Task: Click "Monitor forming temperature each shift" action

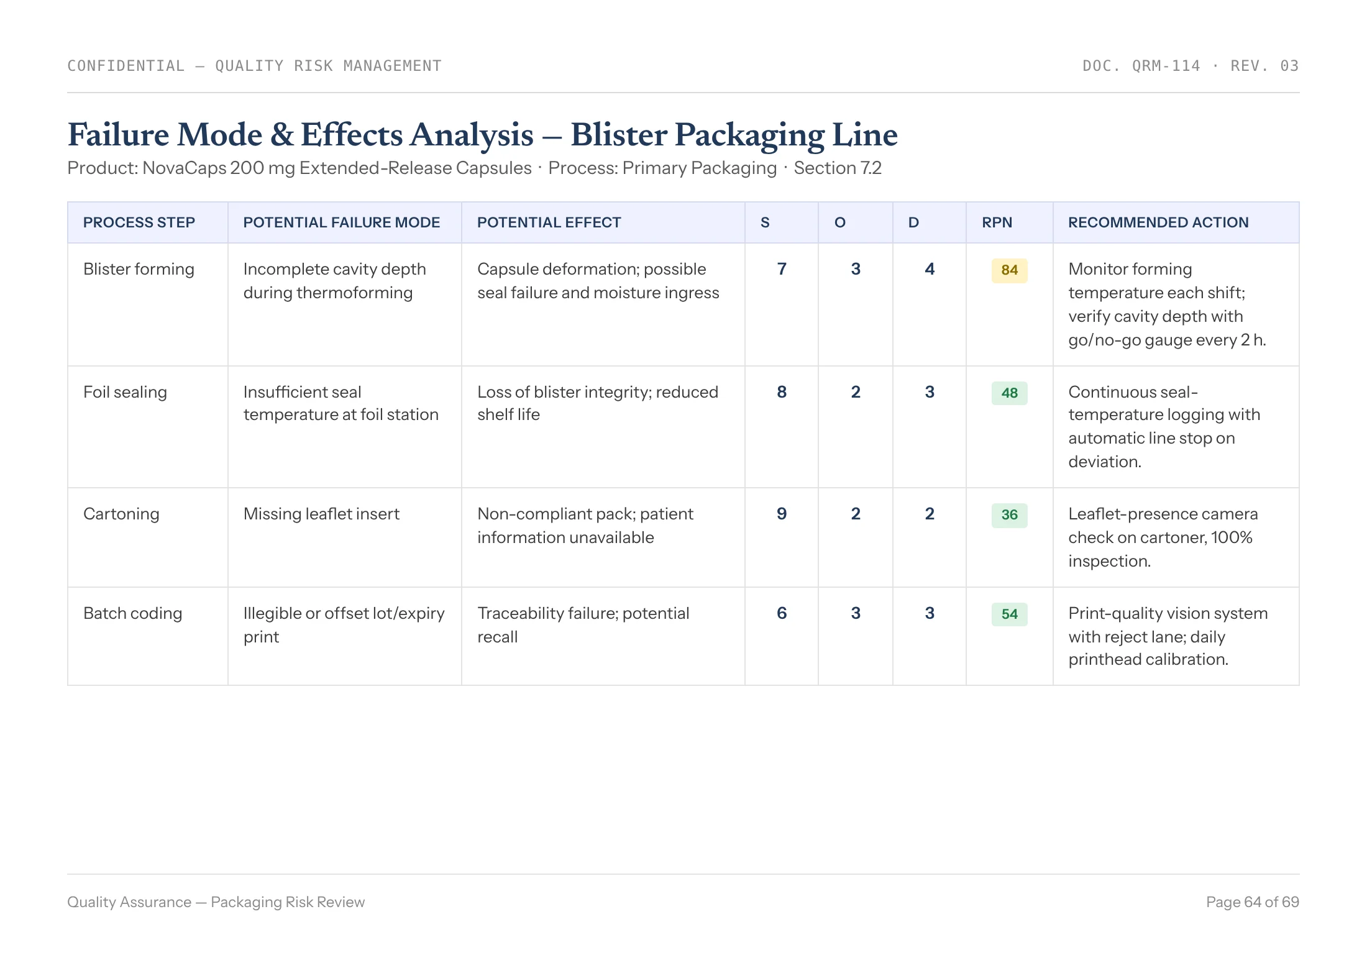Action: click(1168, 304)
